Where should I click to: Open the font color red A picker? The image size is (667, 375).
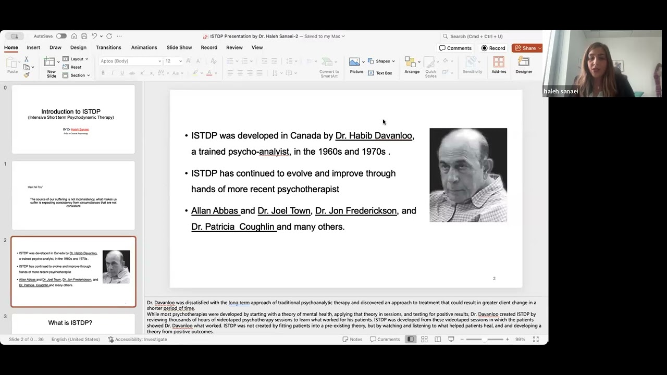209,73
